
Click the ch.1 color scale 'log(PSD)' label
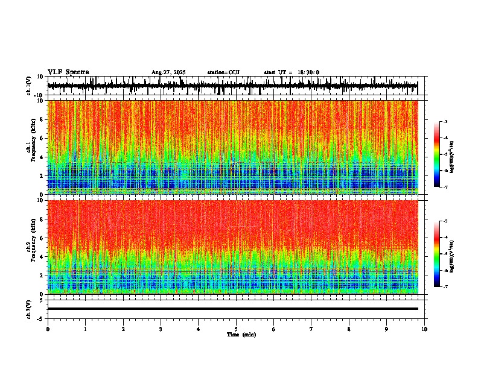(452, 157)
